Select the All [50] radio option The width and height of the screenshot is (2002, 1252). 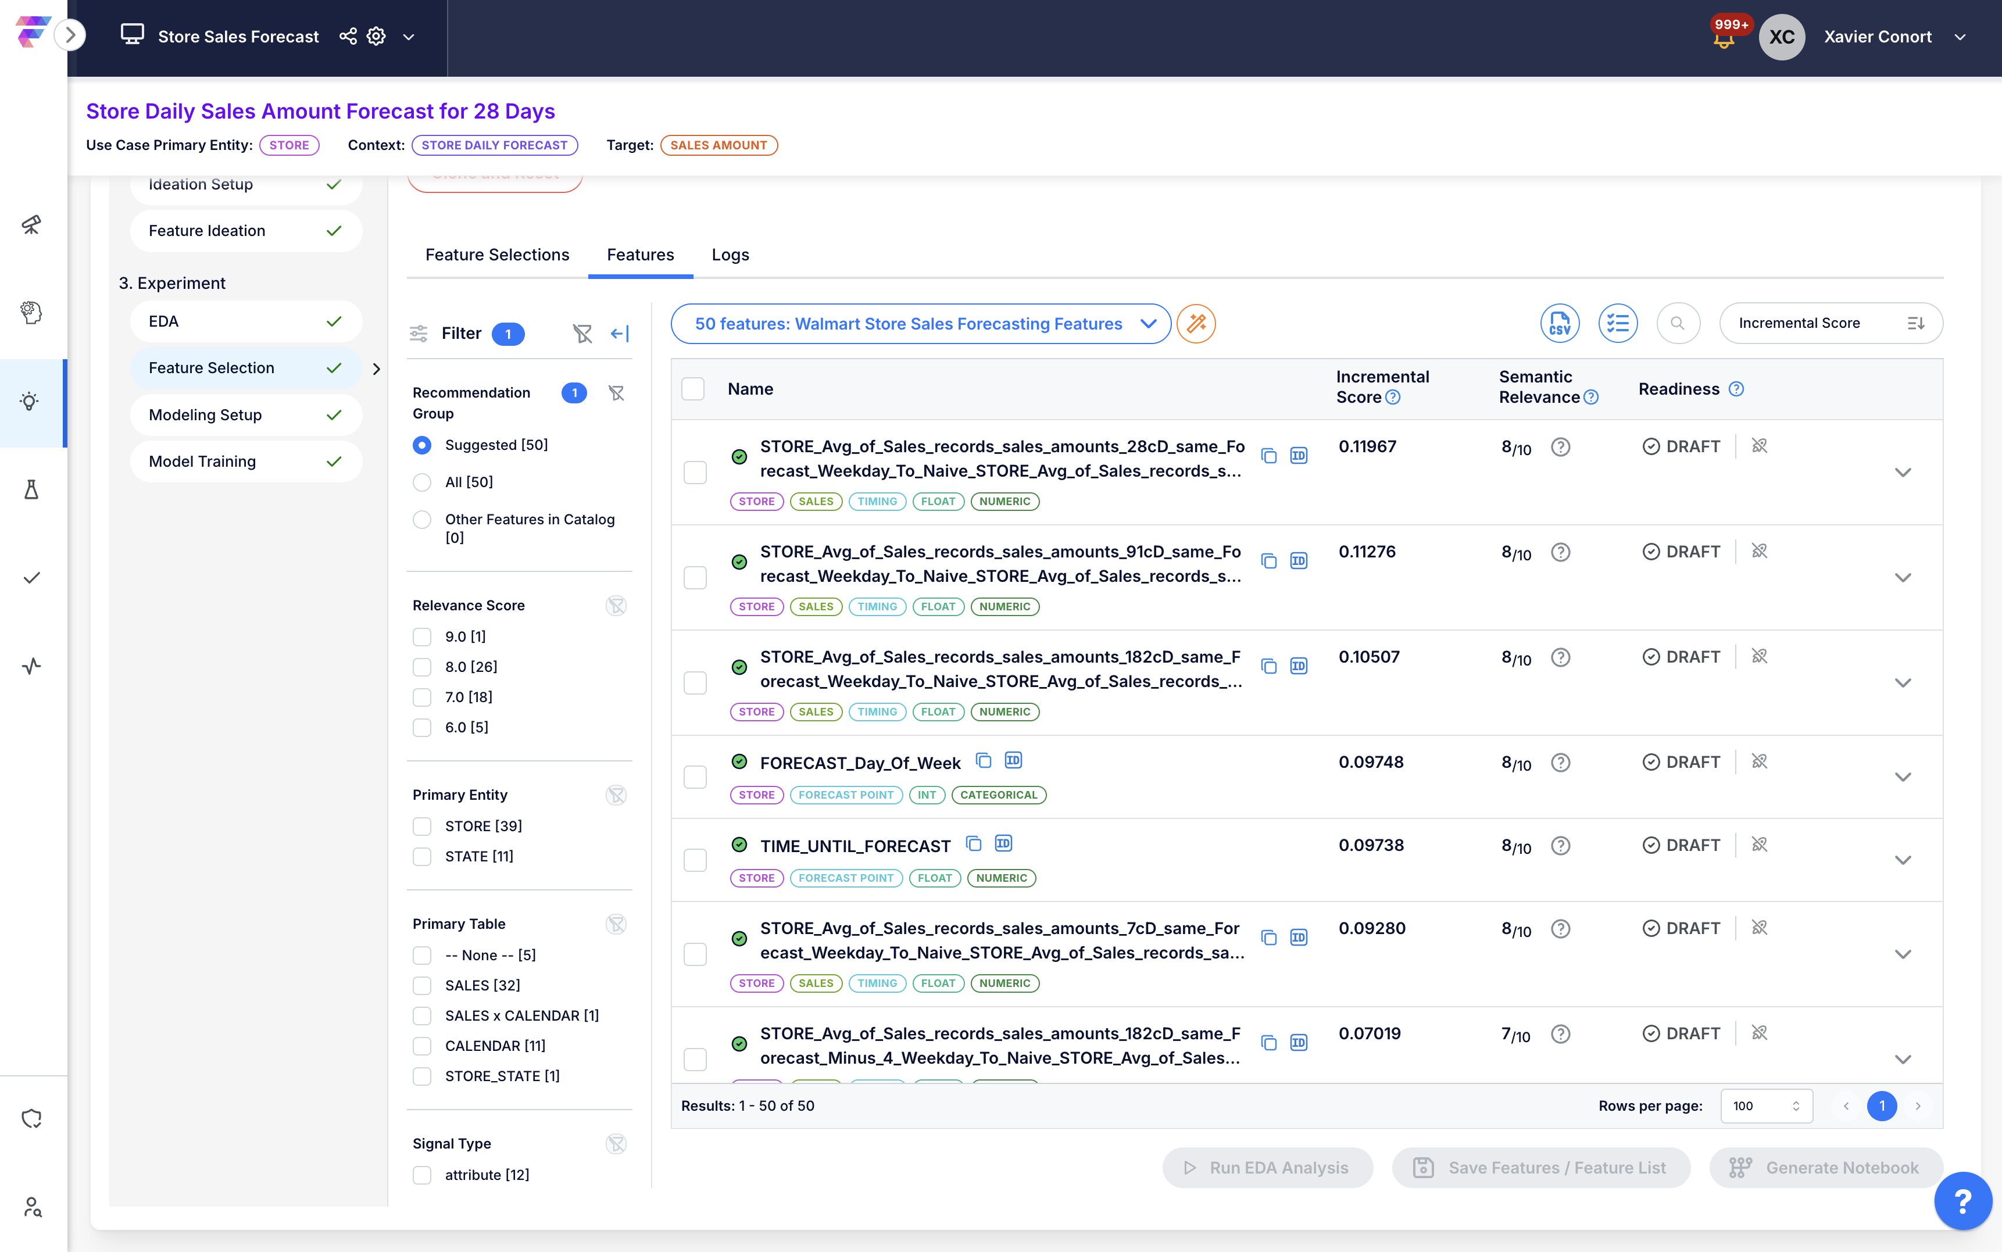(422, 482)
